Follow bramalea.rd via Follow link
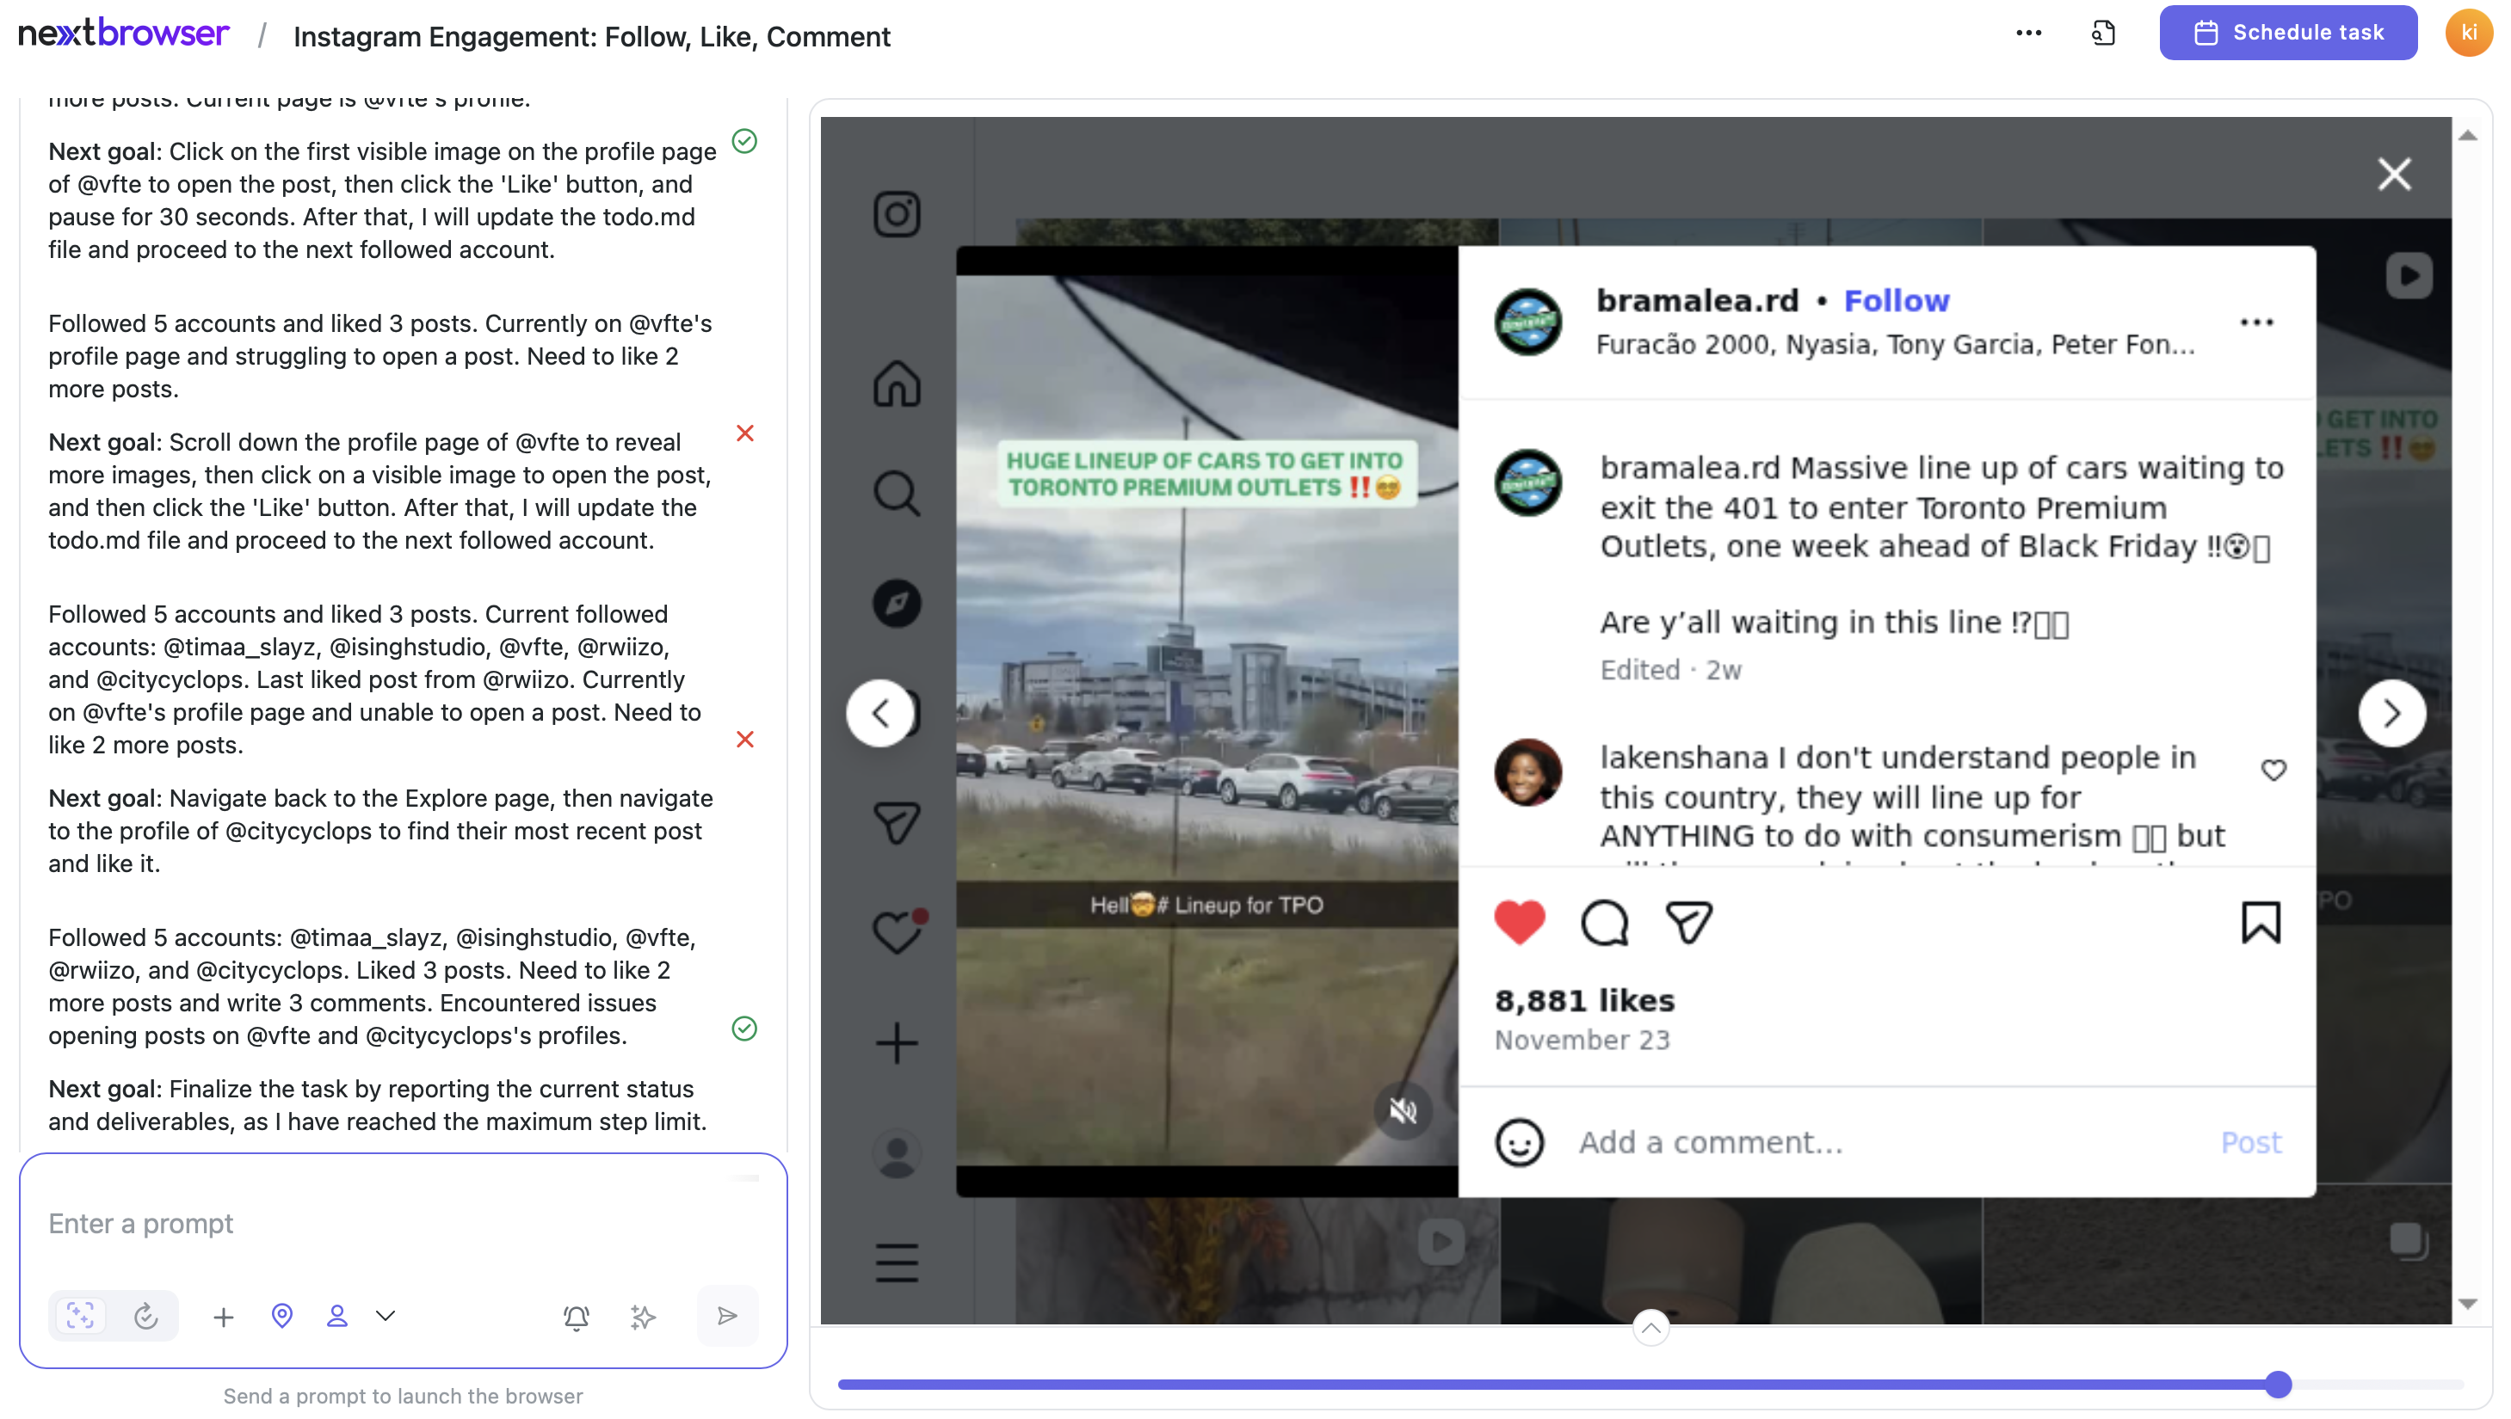The width and height of the screenshot is (2511, 1419). click(1896, 301)
